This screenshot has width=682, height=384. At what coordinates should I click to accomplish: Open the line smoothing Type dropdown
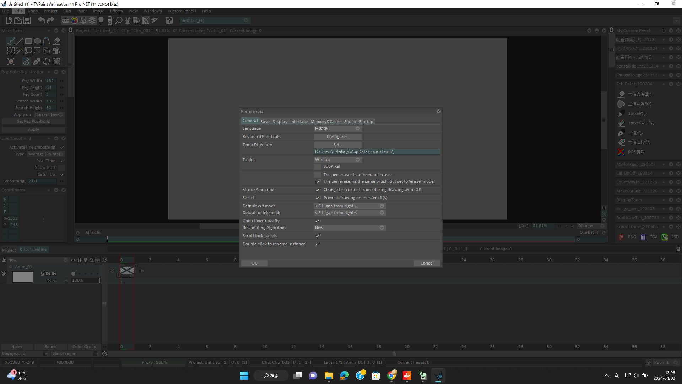[46, 154]
